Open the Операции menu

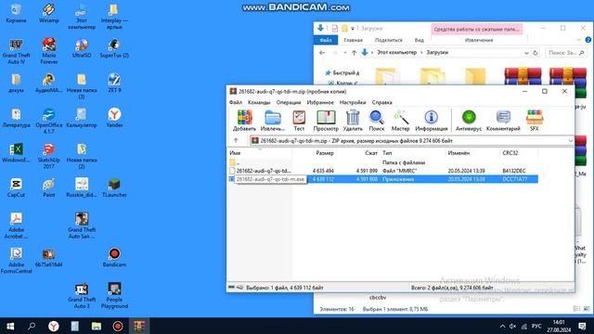click(x=289, y=102)
